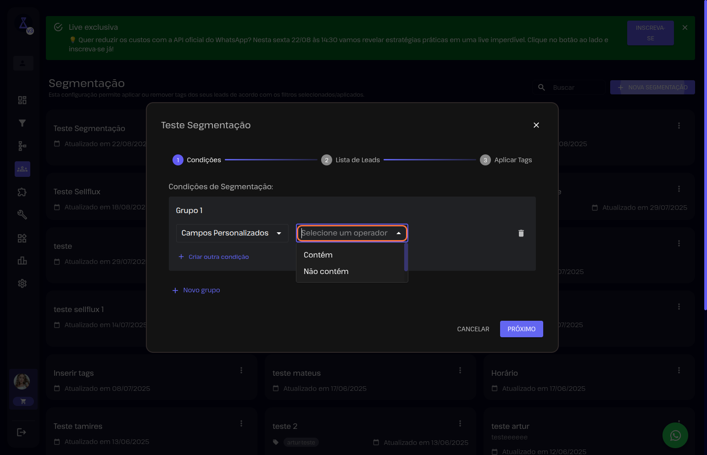
Task: Open the Campos Personalizados dropdown
Action: (x=232, y=233)
